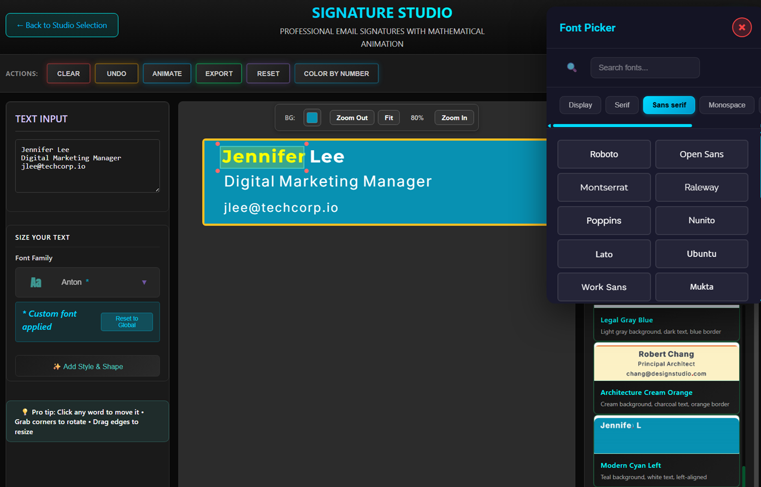
Task: Select the Montserrat font
Action: click(604, 187)
